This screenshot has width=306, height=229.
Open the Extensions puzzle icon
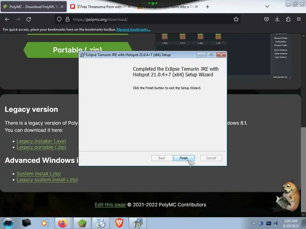[x=288, y=19]
